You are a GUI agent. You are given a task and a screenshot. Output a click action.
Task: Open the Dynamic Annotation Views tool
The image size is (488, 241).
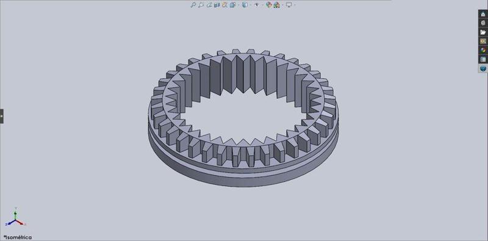(224, 5)
